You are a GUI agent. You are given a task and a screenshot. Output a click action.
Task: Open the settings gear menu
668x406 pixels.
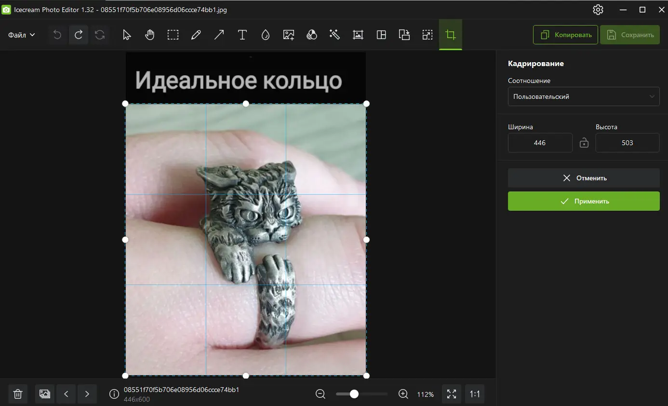point(598,10)
